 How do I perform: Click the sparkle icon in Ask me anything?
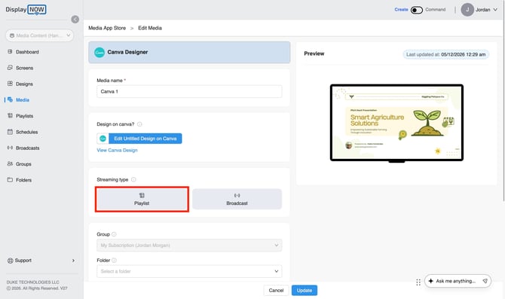point(431,281)
